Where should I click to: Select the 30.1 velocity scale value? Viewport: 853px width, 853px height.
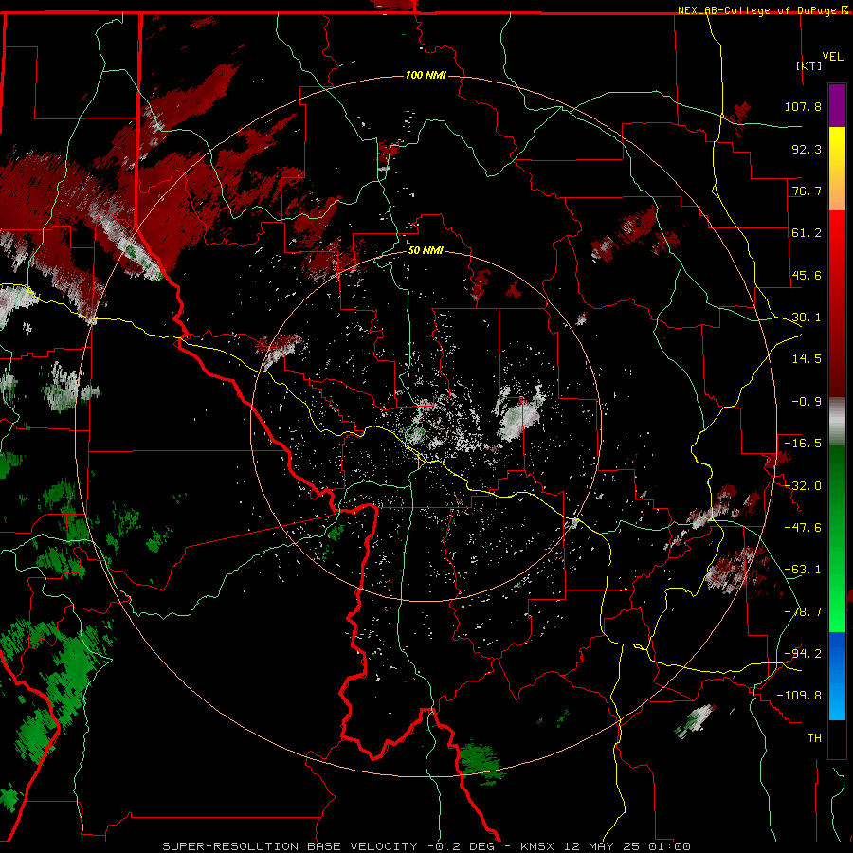click(807, 318)
